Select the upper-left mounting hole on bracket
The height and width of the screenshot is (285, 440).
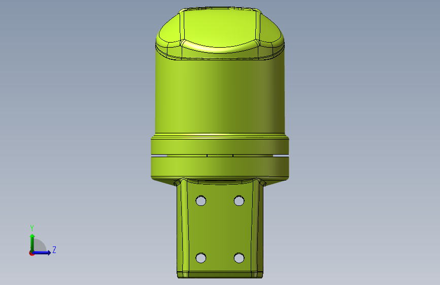(201, 201)
